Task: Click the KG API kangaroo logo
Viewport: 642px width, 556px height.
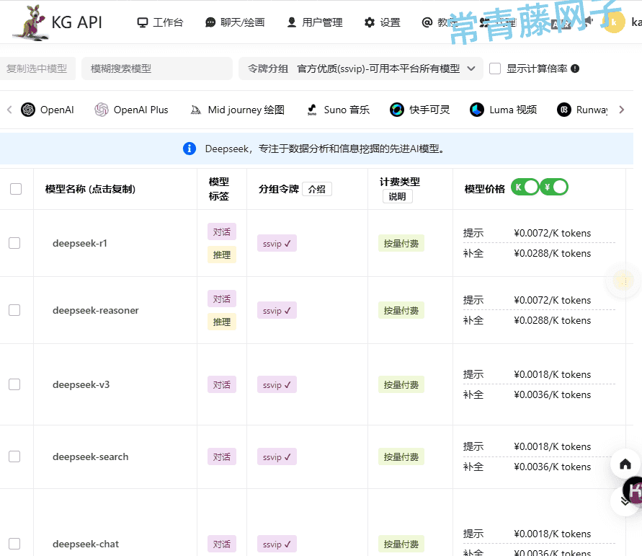Action: click(31, 22)
